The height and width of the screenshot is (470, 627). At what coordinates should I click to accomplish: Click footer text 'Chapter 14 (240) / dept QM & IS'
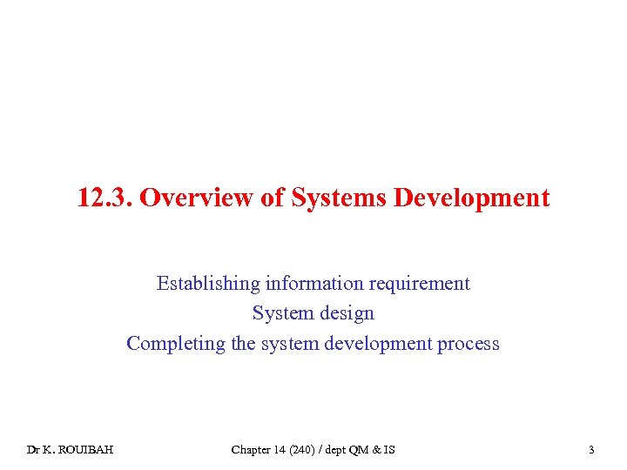pos(313,450)
